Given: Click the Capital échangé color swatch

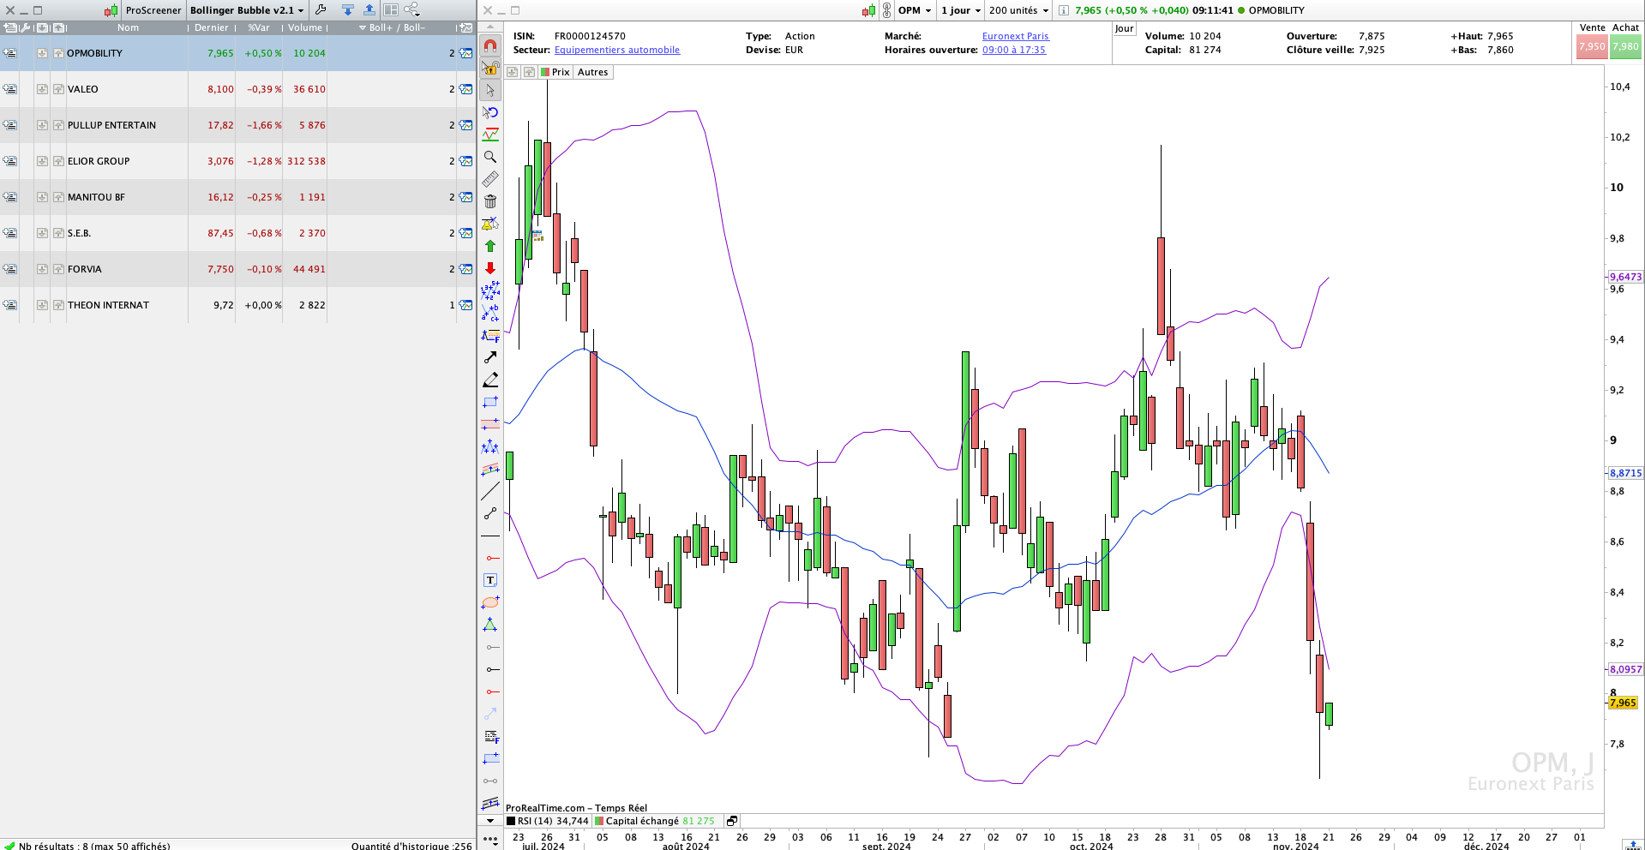Looking at the screenshot, I should click(599, 821).
